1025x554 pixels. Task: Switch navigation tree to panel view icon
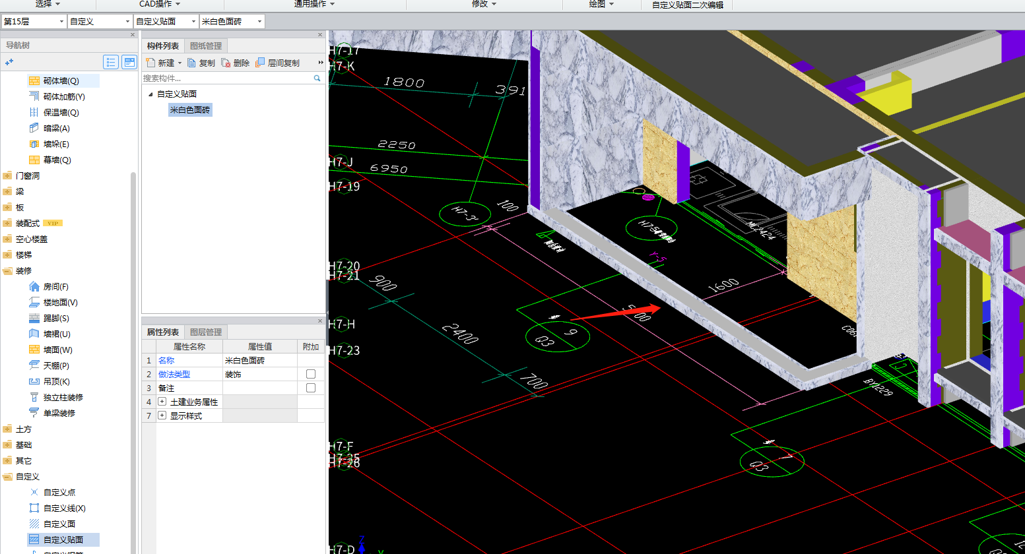point(129,62)
